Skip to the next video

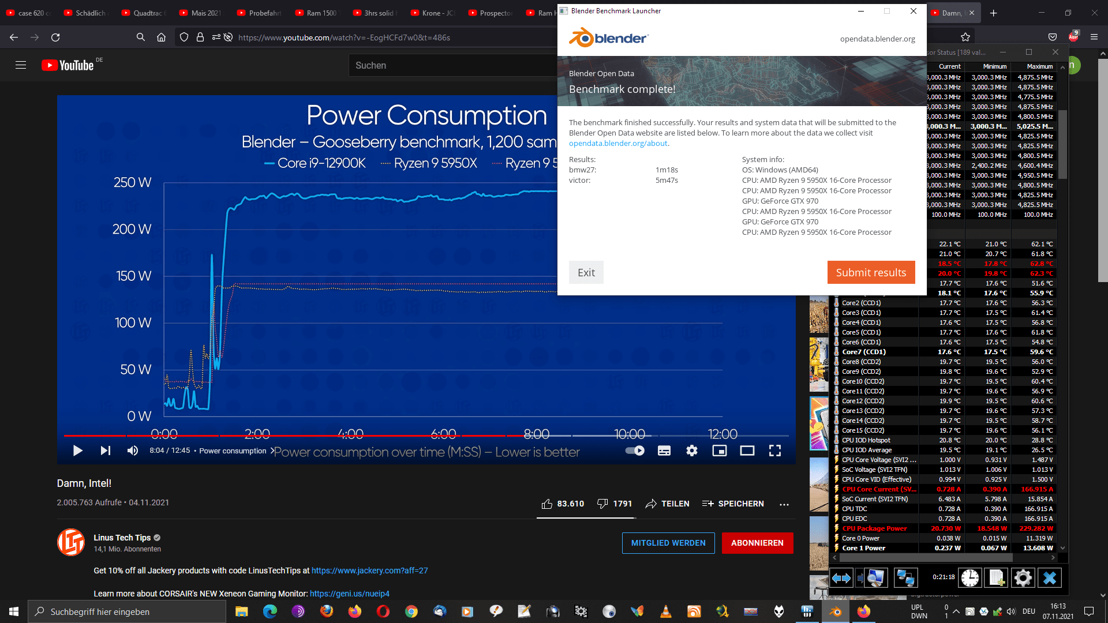pyautogui.click(x=105, y=451)
